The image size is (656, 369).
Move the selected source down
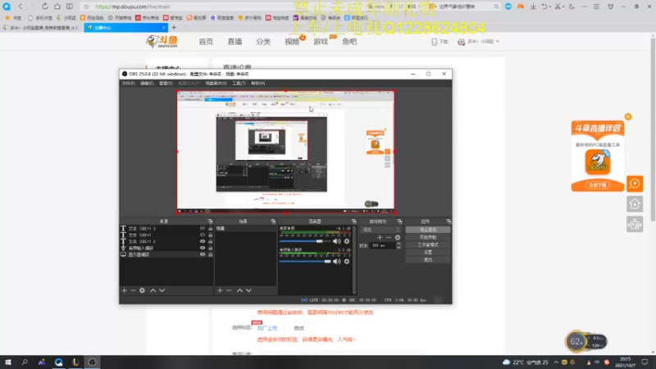point(162,290)
